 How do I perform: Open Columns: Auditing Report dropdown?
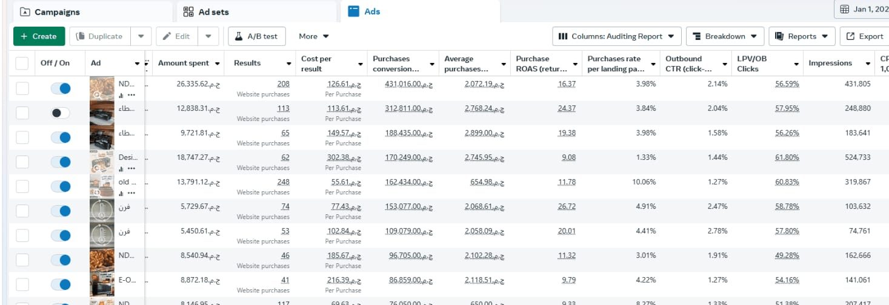(617, 36)
